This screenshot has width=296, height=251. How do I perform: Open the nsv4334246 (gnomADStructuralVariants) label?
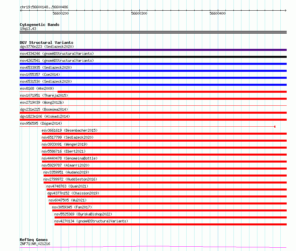(57, 54)
